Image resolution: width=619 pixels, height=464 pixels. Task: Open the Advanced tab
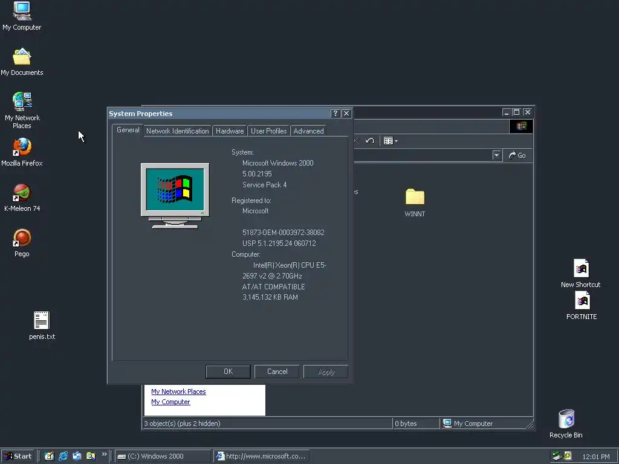pyautogui.click(x=308, y=131)
